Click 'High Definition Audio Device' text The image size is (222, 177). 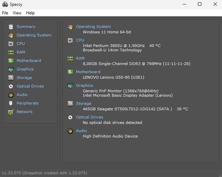[x=110, y=136]
